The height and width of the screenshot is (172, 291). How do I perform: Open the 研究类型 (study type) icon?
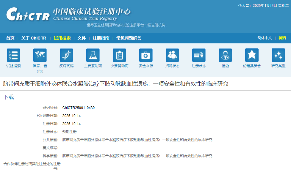pyautogui.click(x=278, y=55)
